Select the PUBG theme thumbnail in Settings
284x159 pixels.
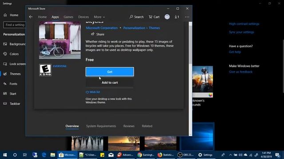[202, 81]
